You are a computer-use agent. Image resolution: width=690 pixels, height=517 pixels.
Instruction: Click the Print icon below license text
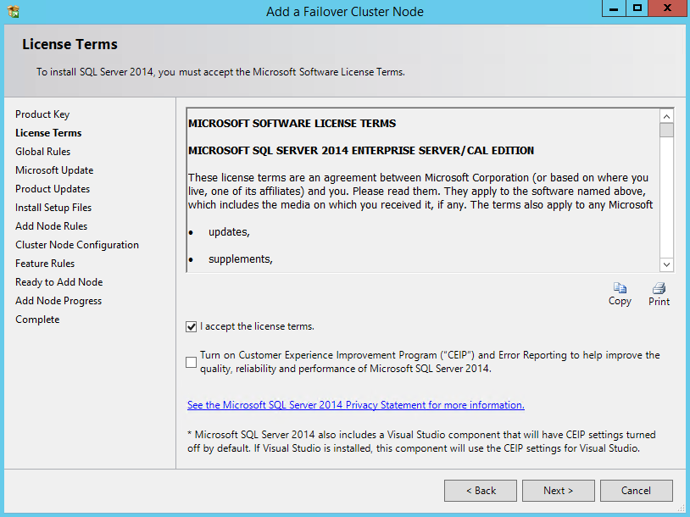[x=659, y=289]
